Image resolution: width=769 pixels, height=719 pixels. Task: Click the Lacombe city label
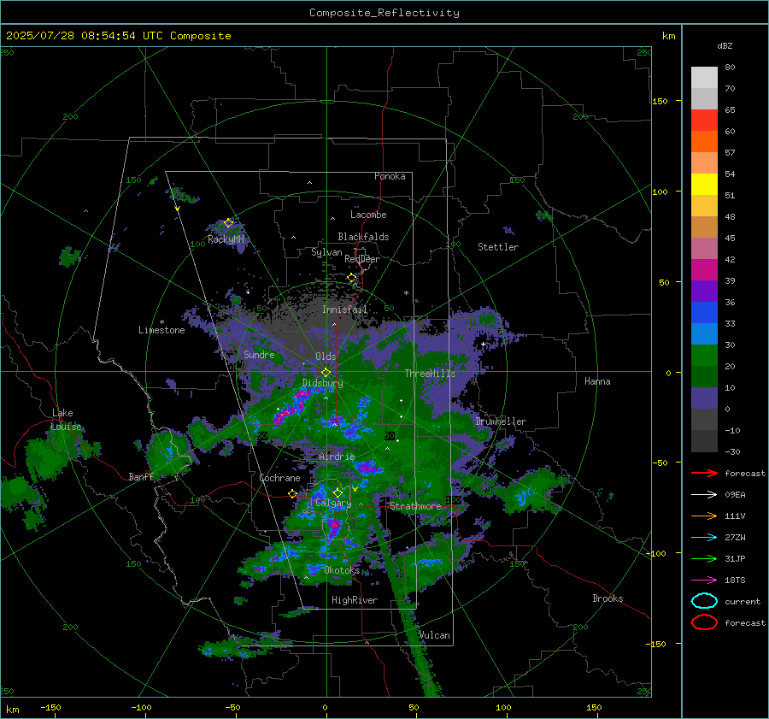click(368, 215)
